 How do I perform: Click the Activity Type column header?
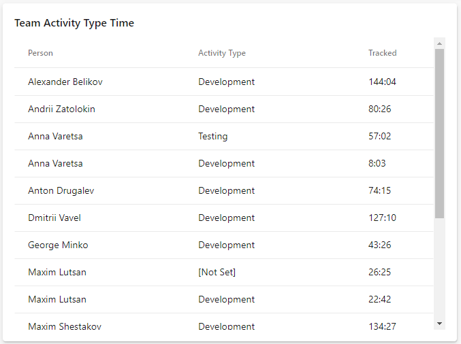pyautogui.click(x=221, y=53)
